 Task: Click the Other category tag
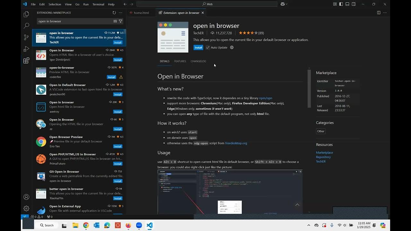[321, 131]
